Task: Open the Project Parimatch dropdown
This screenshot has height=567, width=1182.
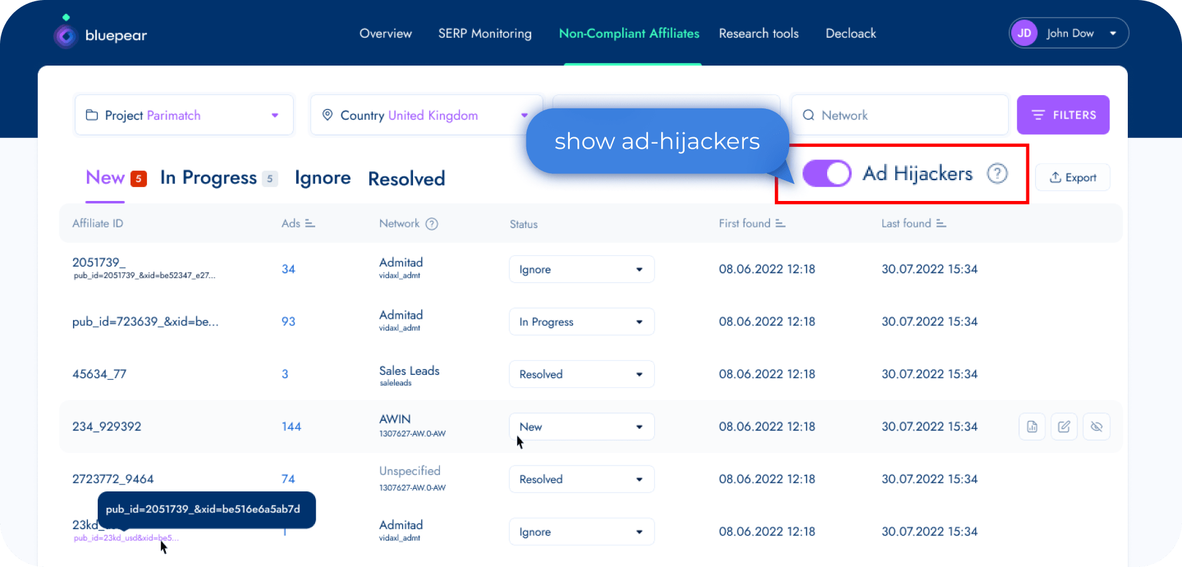Action: pos(184,115)
